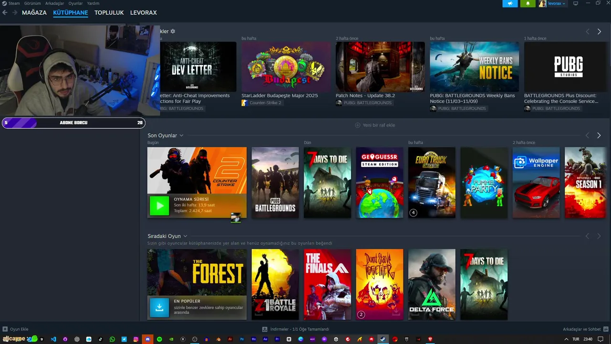Viewport: 611px width, 344px height.
Task: Click the blue download button for The Forest
Action: click(159, 308)
